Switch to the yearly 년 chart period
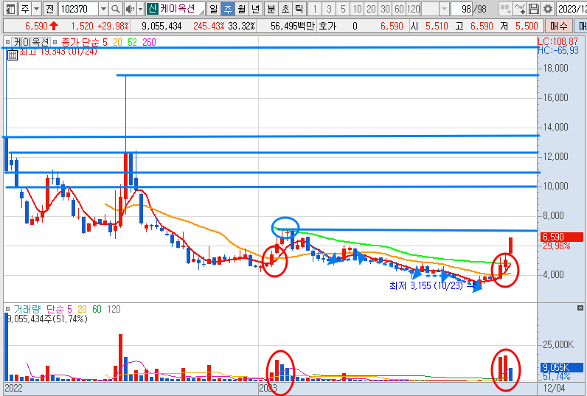The height and width of the screenshot is (396, 587). [255, 9]
